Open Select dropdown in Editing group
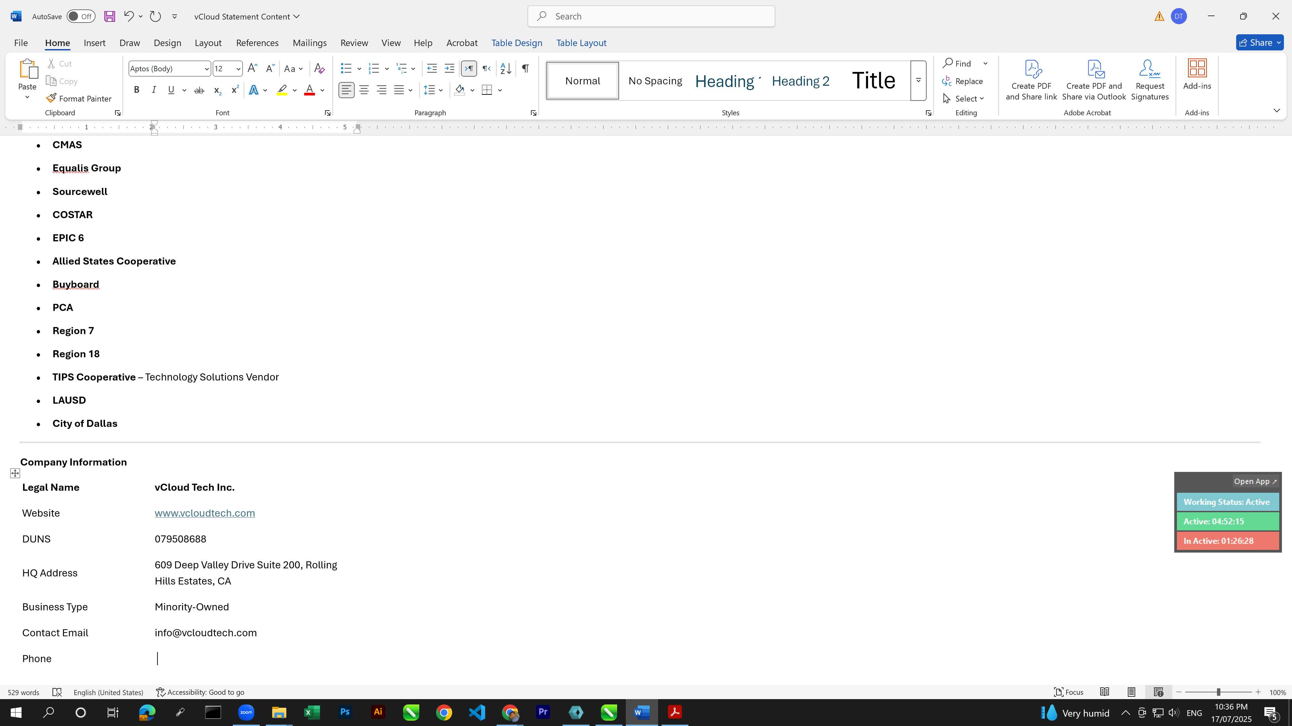 pyautogui.click(x=964, y=99)
